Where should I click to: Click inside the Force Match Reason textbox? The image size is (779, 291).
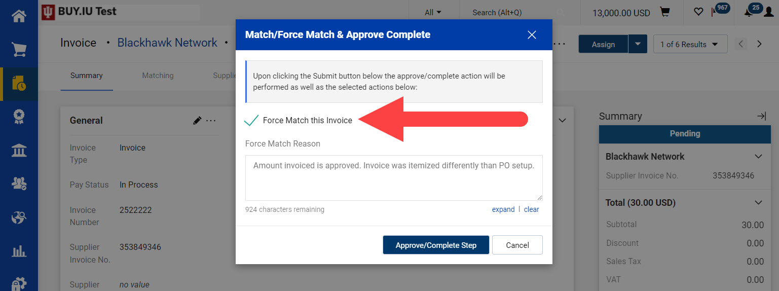394,178
